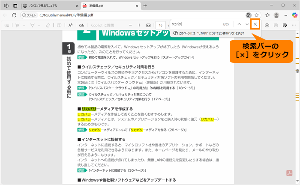Click Copilot に質問 in the PDF toolbar
This screenshot has width=300, height=185.
(x=102, y=25)
